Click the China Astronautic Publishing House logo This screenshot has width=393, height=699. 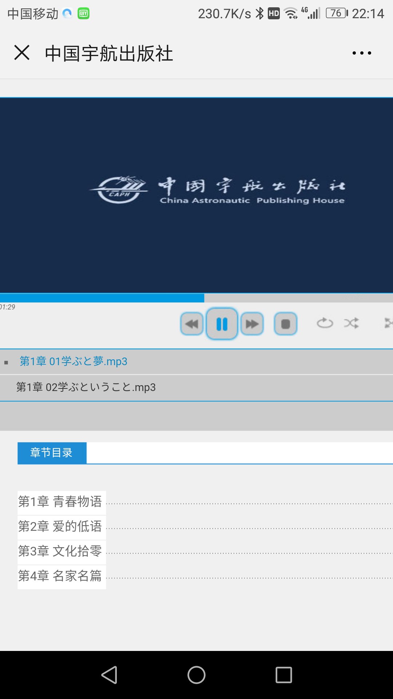coord(217,190)
